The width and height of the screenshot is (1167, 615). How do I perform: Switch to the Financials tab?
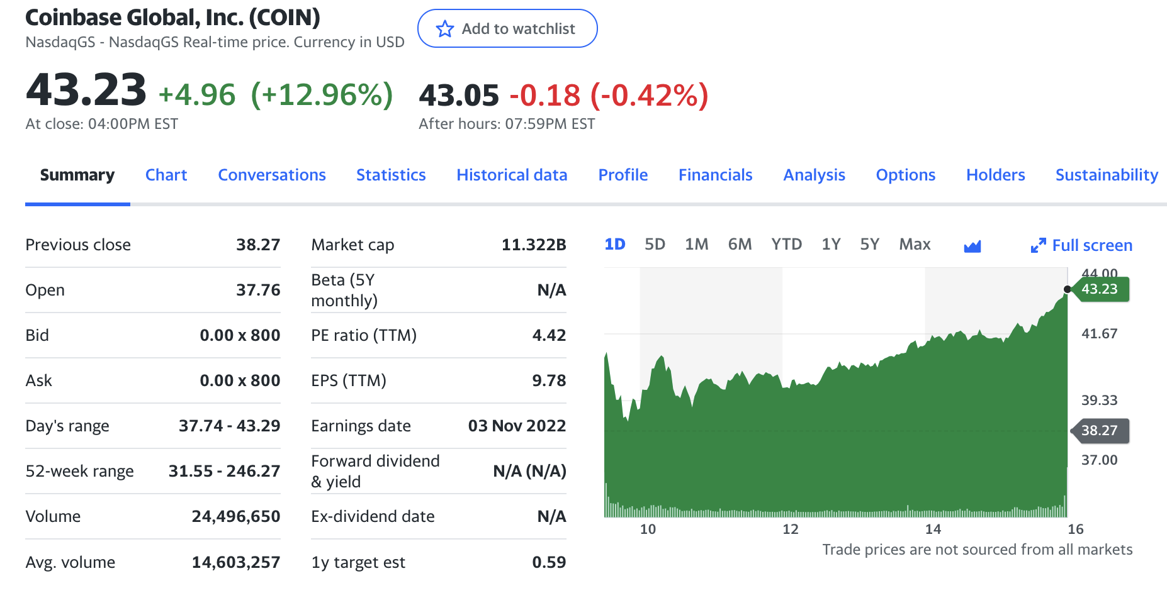click(715, 175)
